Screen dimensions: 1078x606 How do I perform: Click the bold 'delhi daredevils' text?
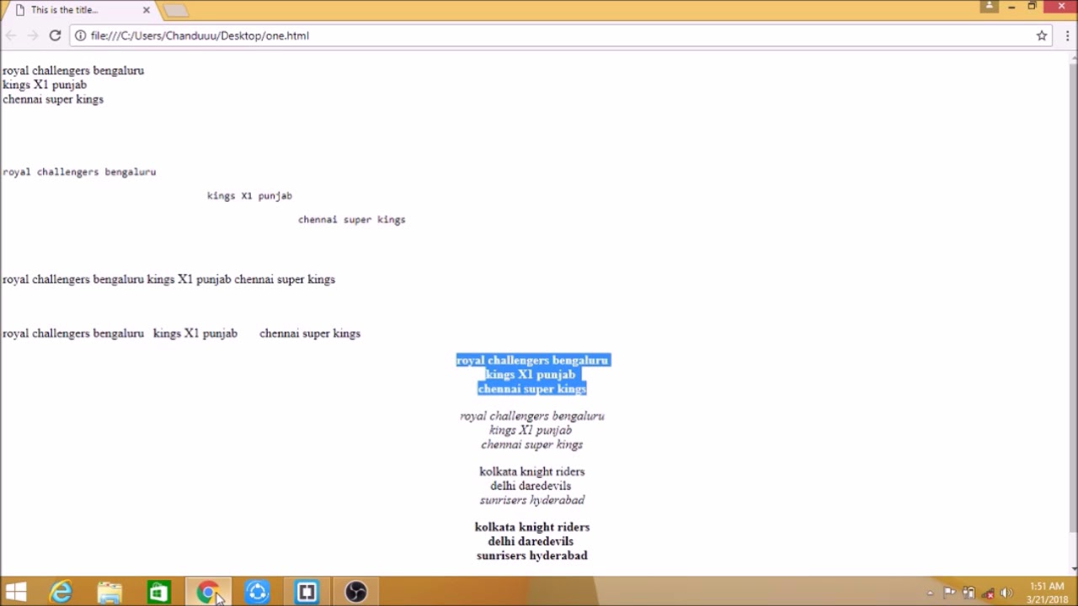(531, 541)
